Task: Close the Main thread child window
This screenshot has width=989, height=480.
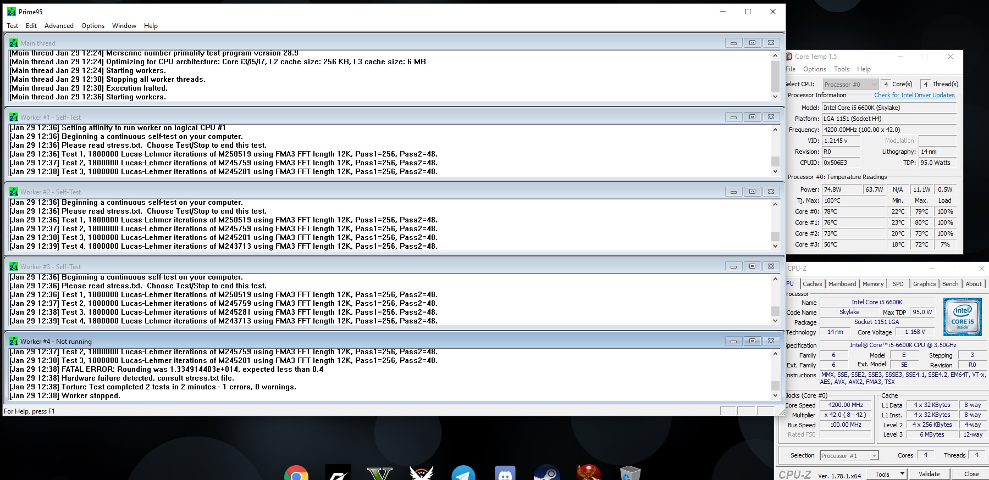Action: coord(771,43)
